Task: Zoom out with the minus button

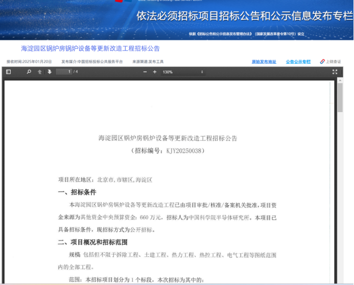Action: point(145,72)
